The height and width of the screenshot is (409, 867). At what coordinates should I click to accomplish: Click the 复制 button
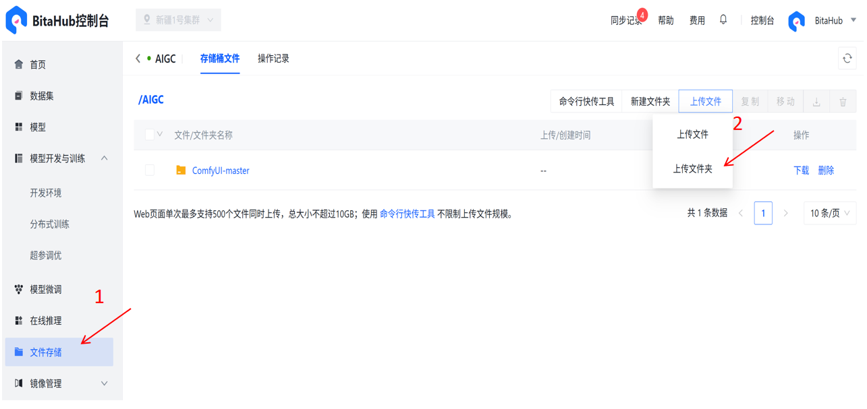[750, 102]
